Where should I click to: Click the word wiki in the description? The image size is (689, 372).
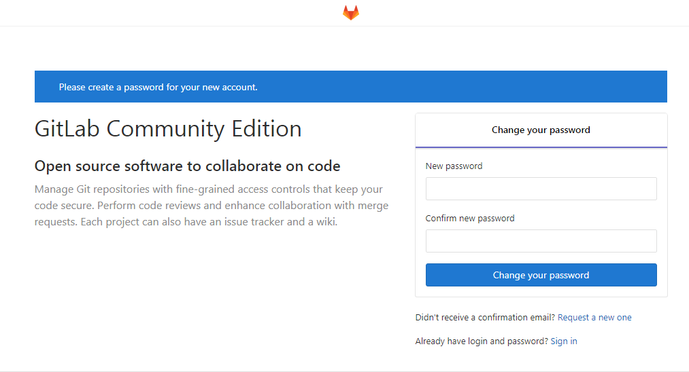(x=326, y=221)
